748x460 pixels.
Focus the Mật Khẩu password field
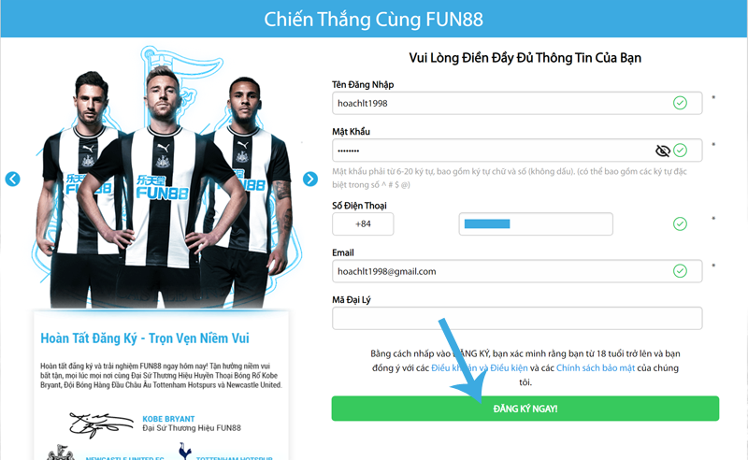pyautogui.click(x=517, y=151)
